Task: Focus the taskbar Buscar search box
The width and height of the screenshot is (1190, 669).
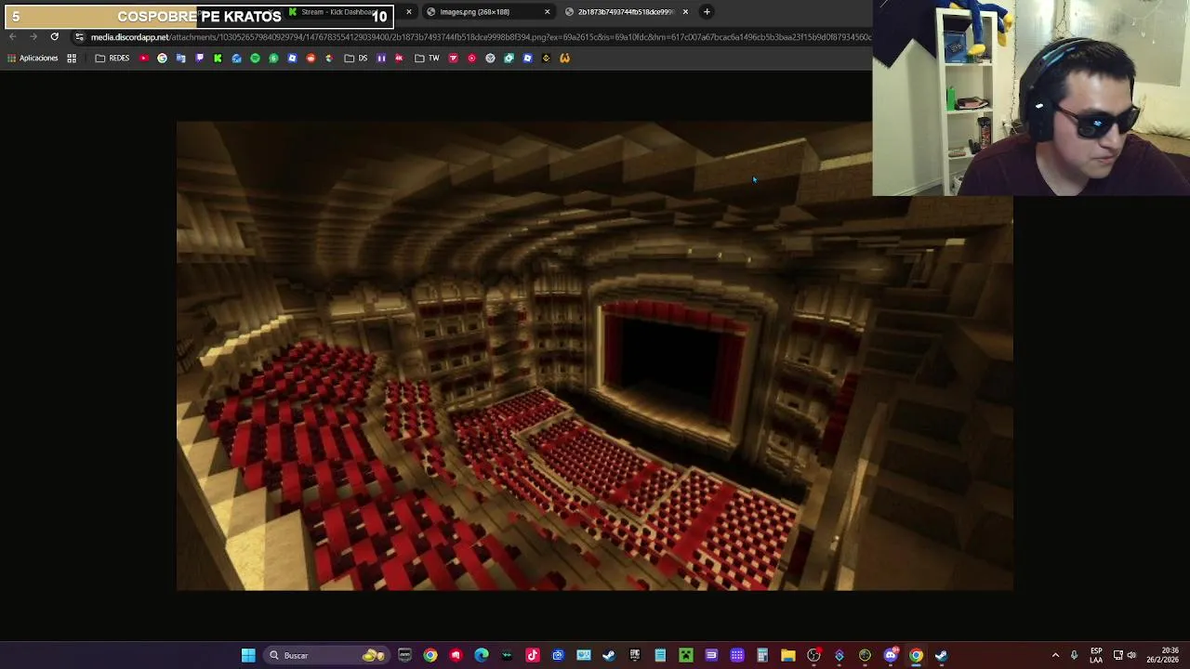Action: (325, 655)
